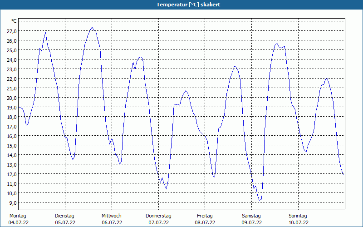Image resolution: width=363 pixels, height=227 pixels.
Task: Click the Mittwoch day label
Action: 112,216
